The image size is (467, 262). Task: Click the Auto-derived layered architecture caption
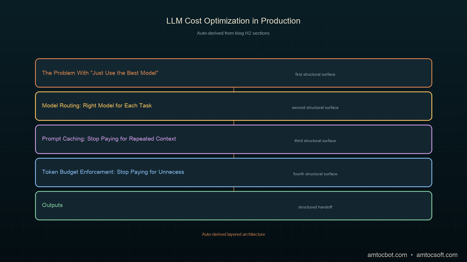click(233, 234)
